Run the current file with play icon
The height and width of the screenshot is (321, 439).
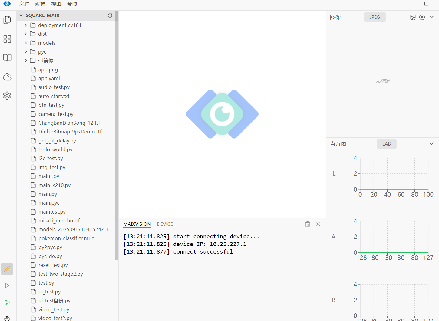(7, 286)
